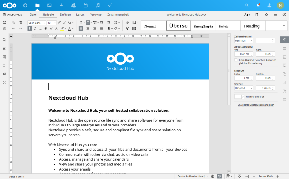Image resolution: width=289 pixels, height=179 pixels.
Task: Toggle underline formatting
Action: pos(40,29)
